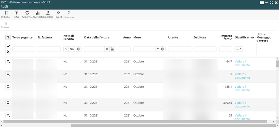Open Vedere il documento for 1185.1 invoice
Screen dimensions: 279x127
242,89
